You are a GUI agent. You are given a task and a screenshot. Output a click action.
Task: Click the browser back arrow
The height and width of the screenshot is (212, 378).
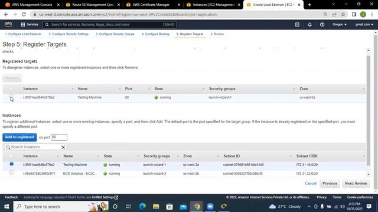(x=6, y=14)
